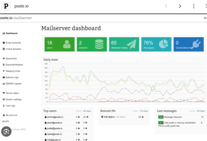
Task: Open Server status link
Action: (x=12, y=93)
